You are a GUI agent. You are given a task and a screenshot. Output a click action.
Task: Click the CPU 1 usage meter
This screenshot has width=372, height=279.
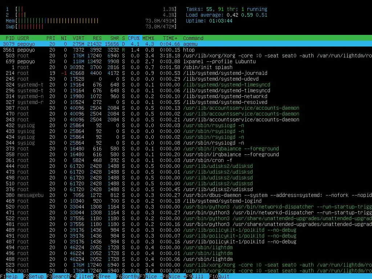coord(91,9)
